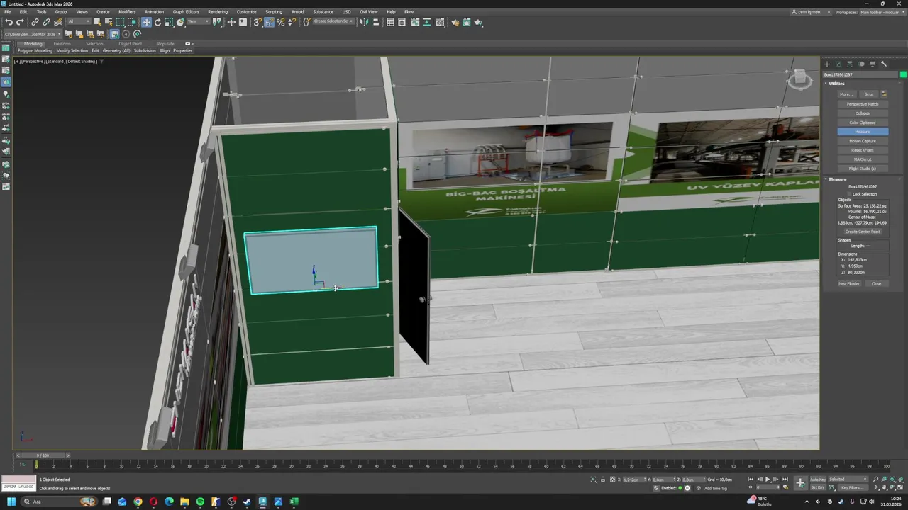Switch to the Freeform ribbon tab
Image resolution: width=908 pixels, height=510 pixels.
coord(62,44)
